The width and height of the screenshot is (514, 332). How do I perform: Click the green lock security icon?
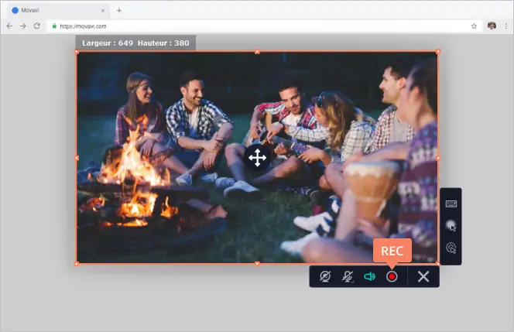coord(54,26)
